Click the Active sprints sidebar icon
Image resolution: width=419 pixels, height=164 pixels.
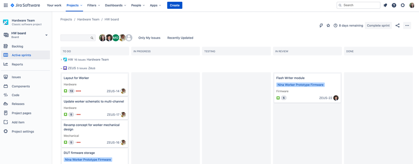(x=5, y=55)
